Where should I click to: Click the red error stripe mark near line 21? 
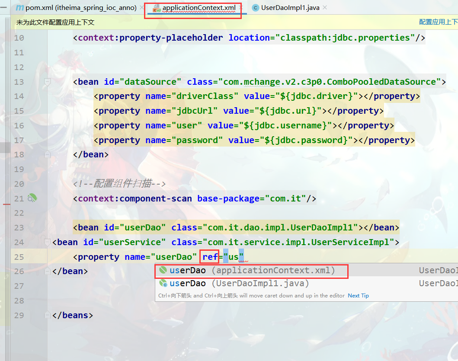tap(6, 204)
